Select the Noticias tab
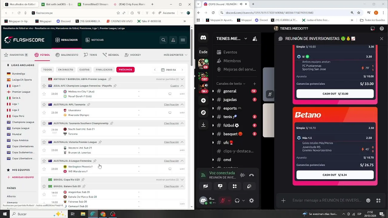This screenshot has height=218, width=388. (95, 40)
